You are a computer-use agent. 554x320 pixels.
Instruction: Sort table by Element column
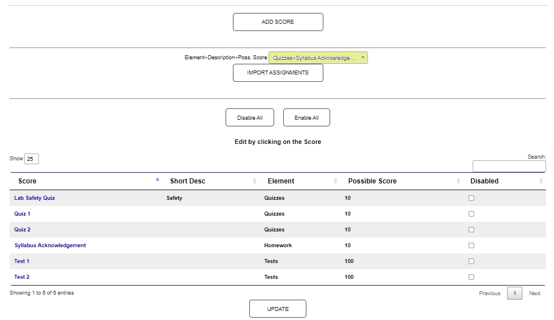click(300, 181)
